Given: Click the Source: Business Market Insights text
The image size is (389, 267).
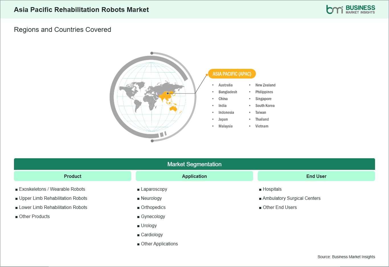Looking at the screenshot, I should pos(346,257).
